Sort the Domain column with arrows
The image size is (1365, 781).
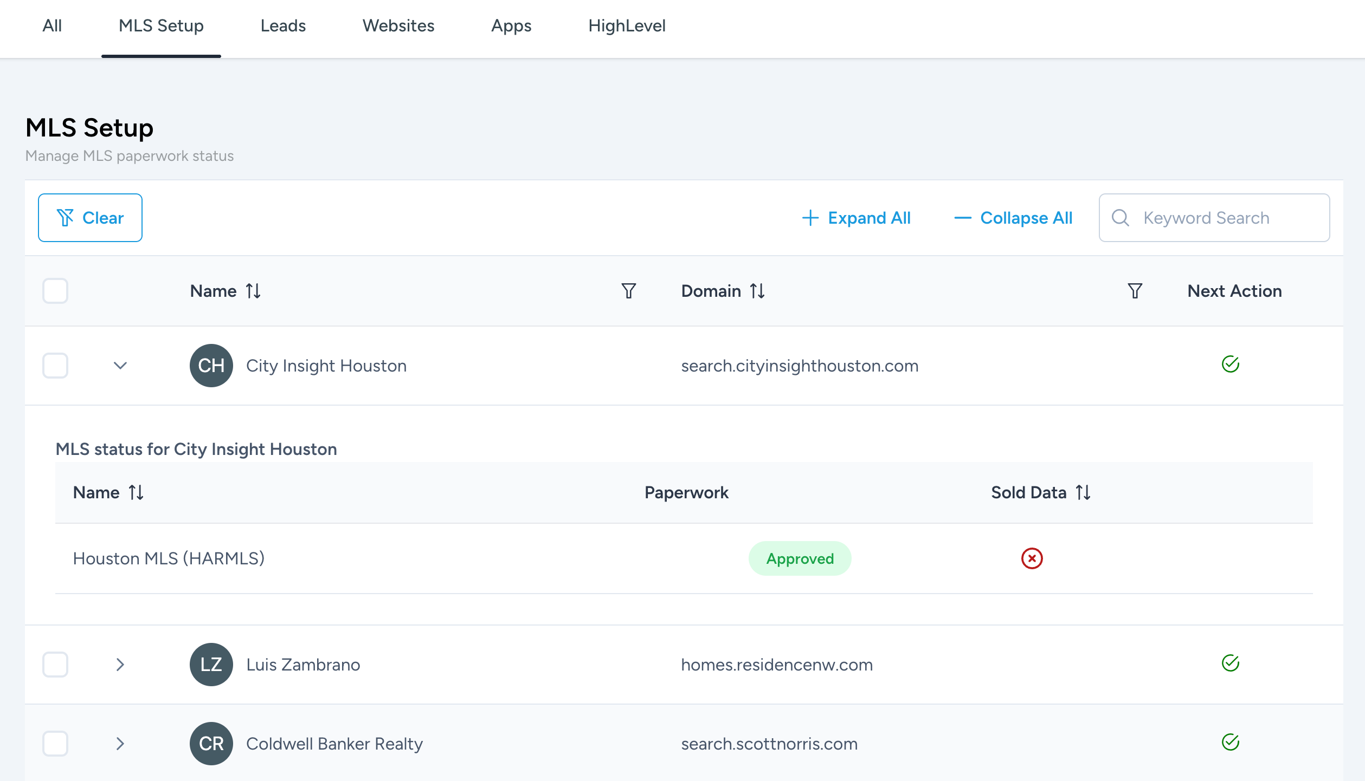click(x=757, y=291)
